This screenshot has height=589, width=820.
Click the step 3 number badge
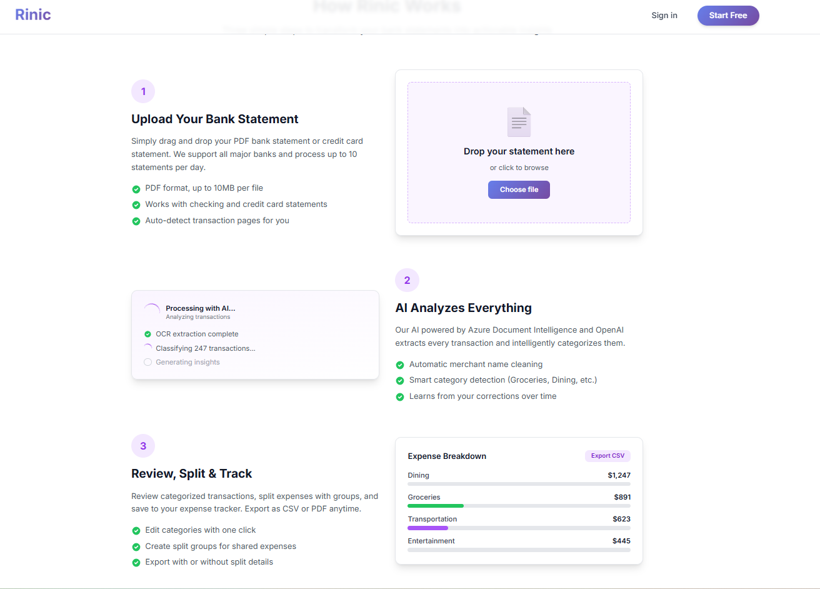143,446
